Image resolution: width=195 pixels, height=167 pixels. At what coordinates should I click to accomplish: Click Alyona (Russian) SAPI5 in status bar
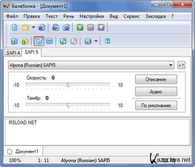click(85, 160)
